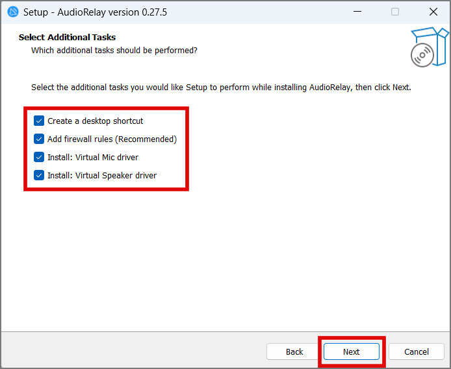The image size is (451, 369).
Task: Toggle Add firewall rules (Recommended) checkbox
Action: (39, 139)
